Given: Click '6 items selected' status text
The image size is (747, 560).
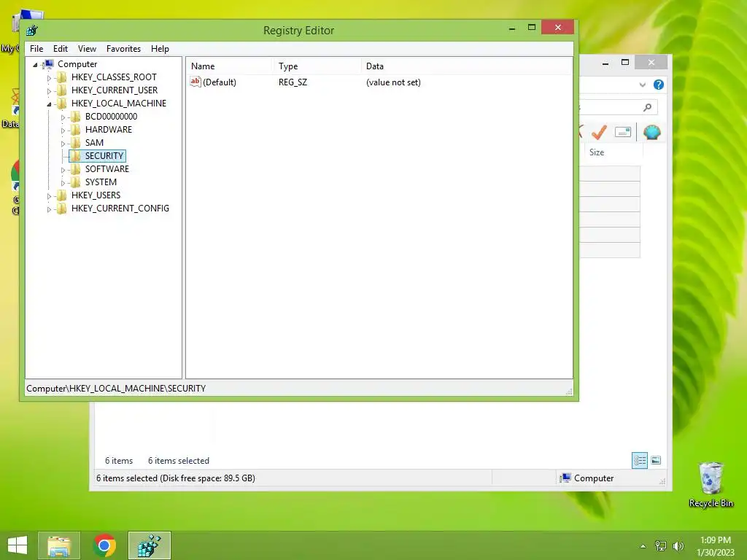Looking at the screenshot, I should 179,461.
